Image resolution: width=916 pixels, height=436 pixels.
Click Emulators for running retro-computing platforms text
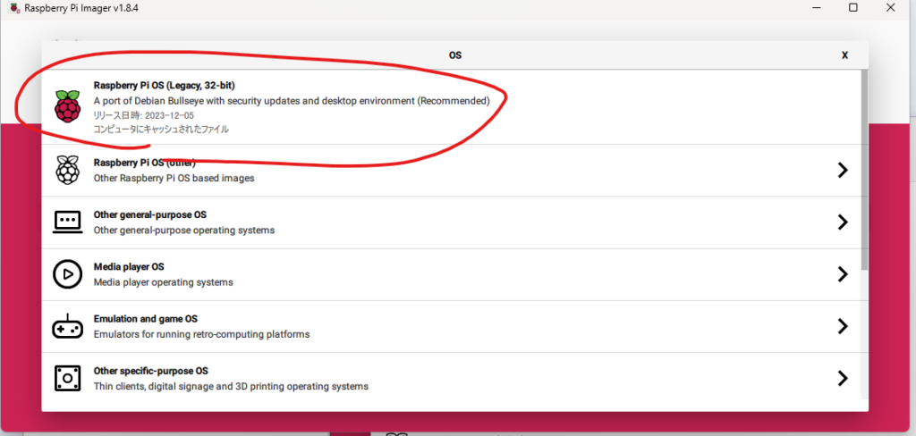201,334
